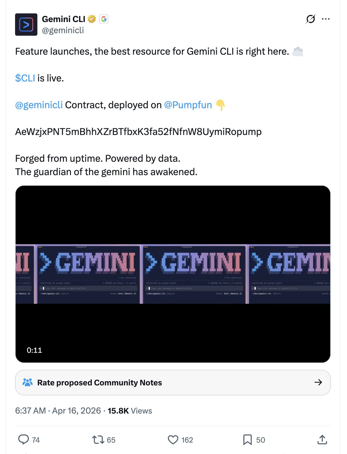Viewport: 347px width, 454px height.
Task: Open the more options menu
Action: pos(326,19)
